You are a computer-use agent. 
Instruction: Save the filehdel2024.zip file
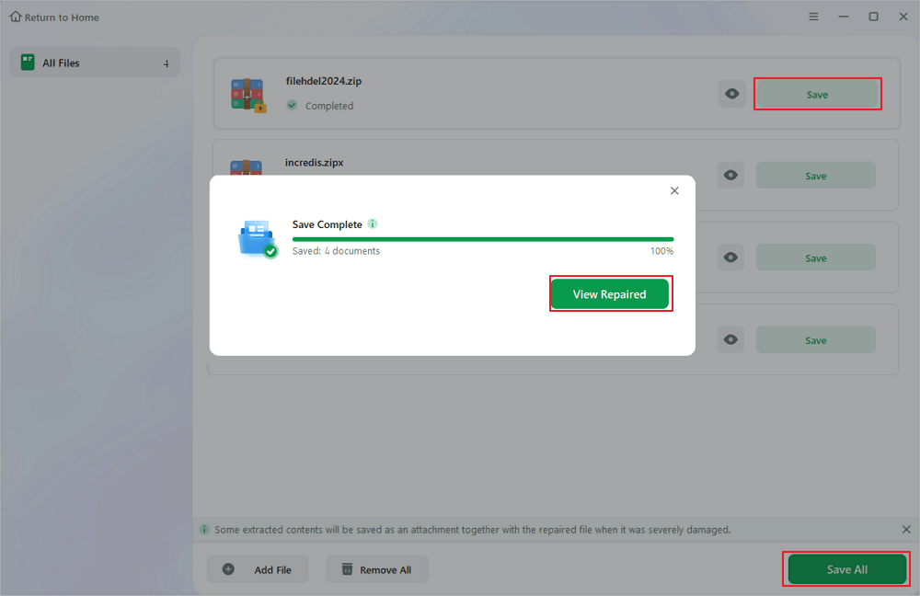tap(817, 95)
